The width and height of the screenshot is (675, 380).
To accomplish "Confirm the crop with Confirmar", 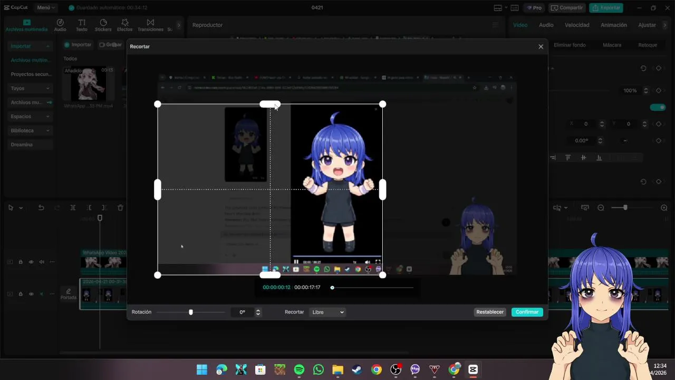I will click(x=527, y=312).
